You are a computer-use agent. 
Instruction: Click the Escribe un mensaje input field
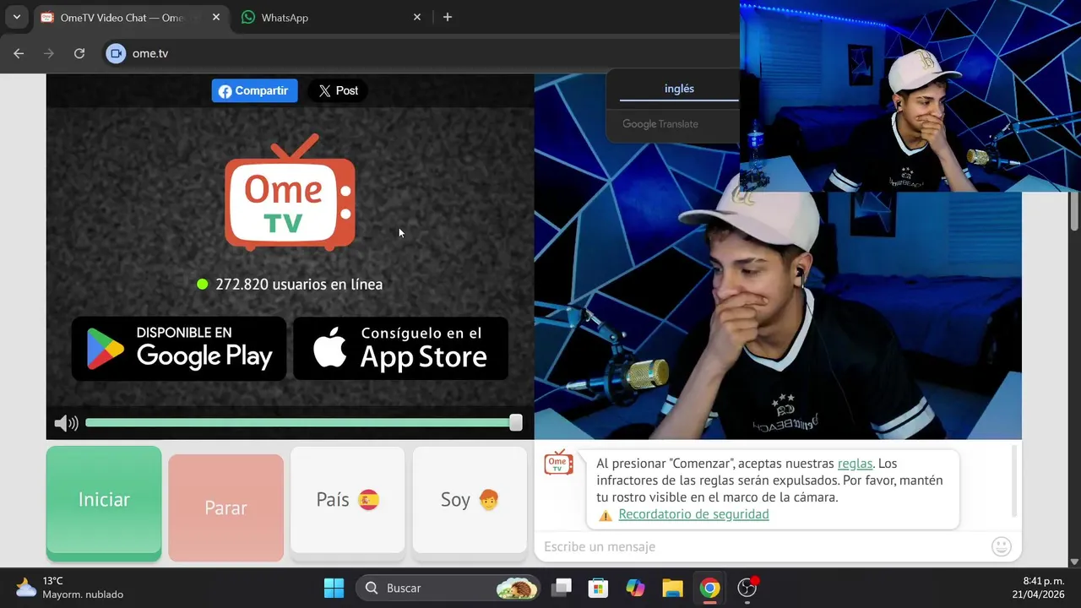[x=764, y=547]
